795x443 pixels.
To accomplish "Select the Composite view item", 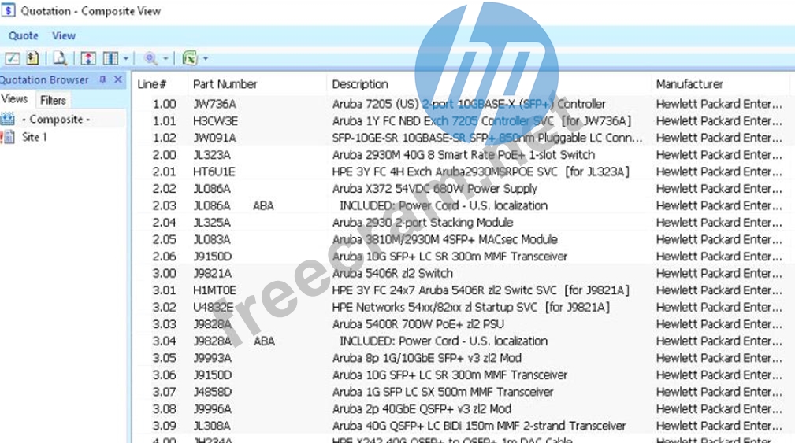I will pyautogui.click(x=56, y=120).
